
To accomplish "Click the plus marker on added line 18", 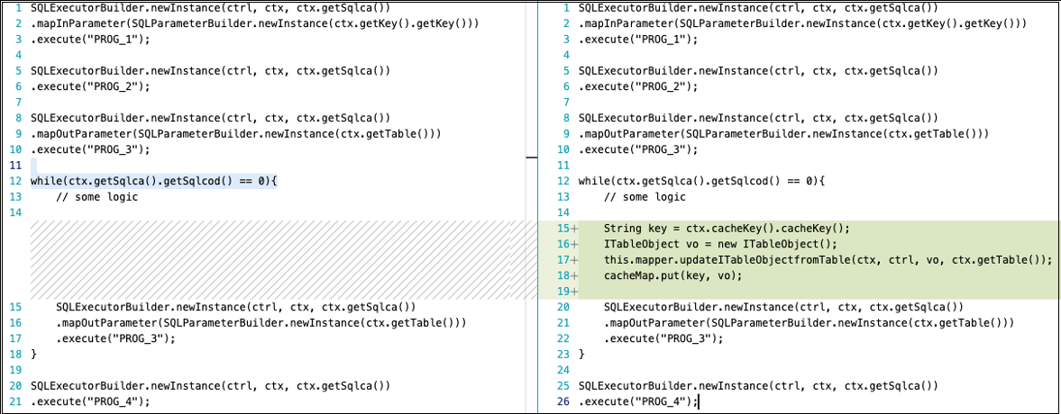I will (573, 275).
